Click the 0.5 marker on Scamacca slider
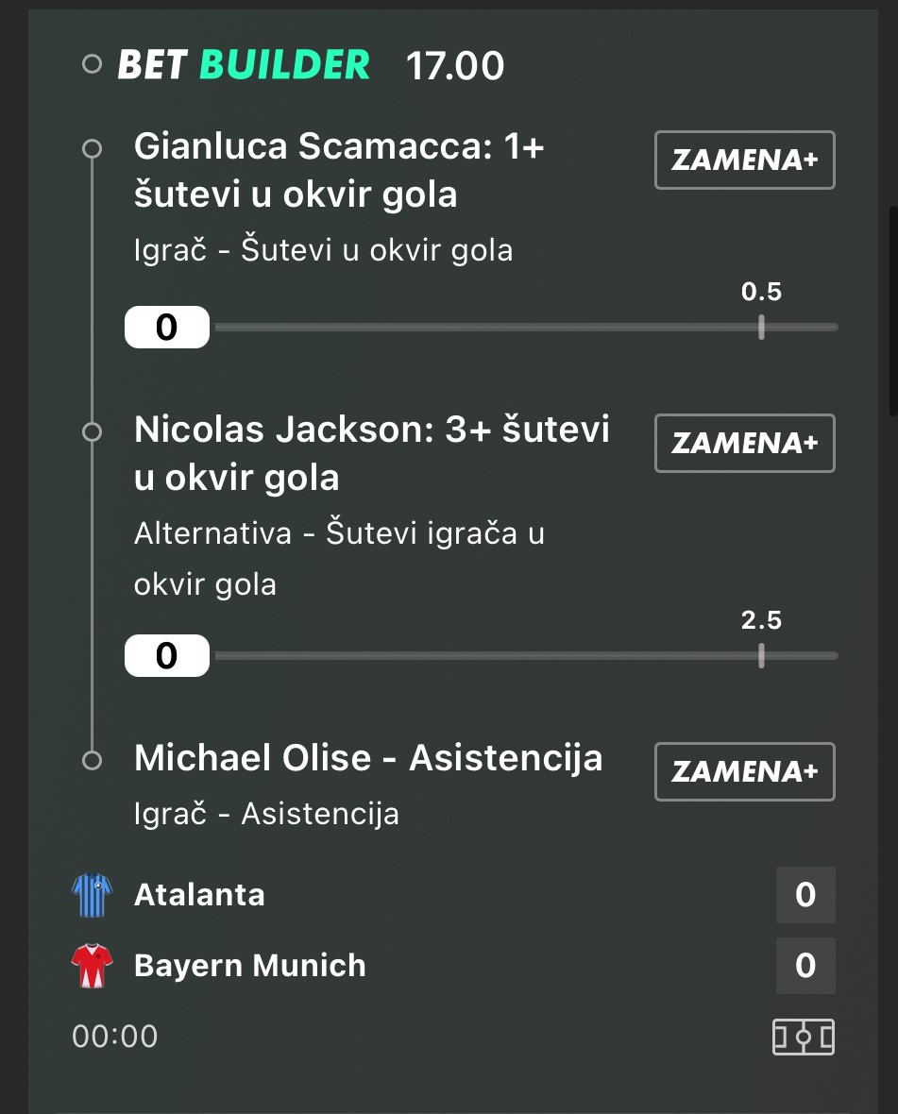The width and height of the screenshot is (898, 1114). point(761,327)
